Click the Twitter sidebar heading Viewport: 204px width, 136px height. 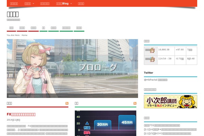point(149,73)
